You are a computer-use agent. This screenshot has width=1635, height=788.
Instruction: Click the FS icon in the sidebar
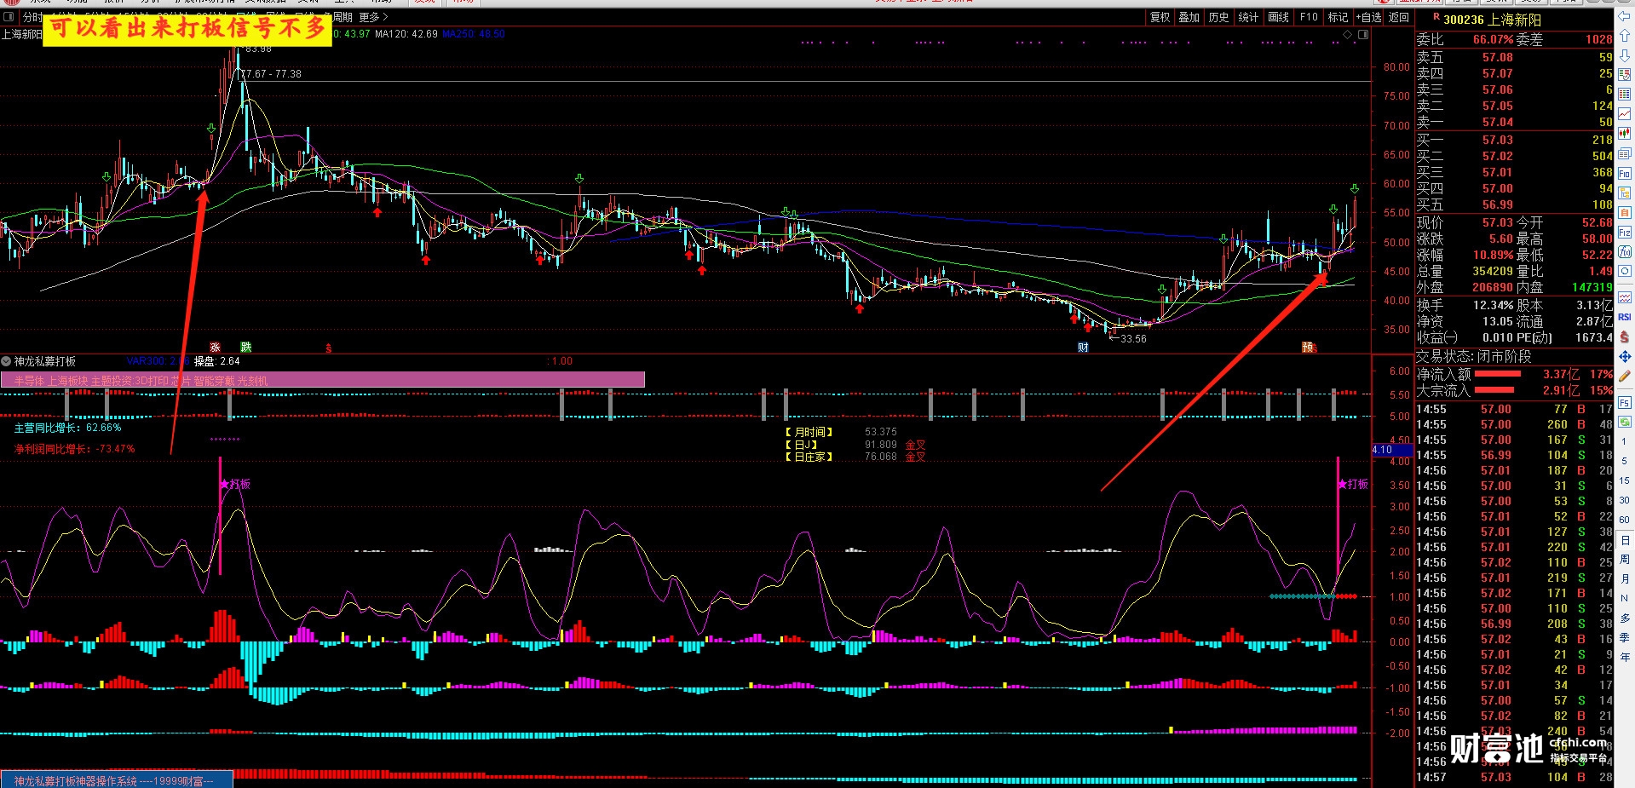coord(1625,402)
